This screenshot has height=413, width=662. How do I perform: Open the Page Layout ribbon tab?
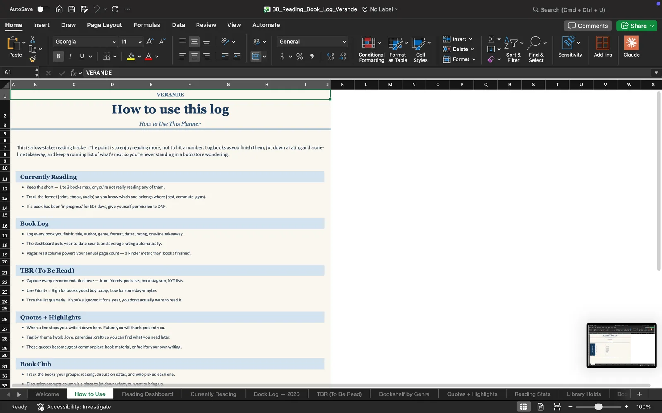(104, 25)
